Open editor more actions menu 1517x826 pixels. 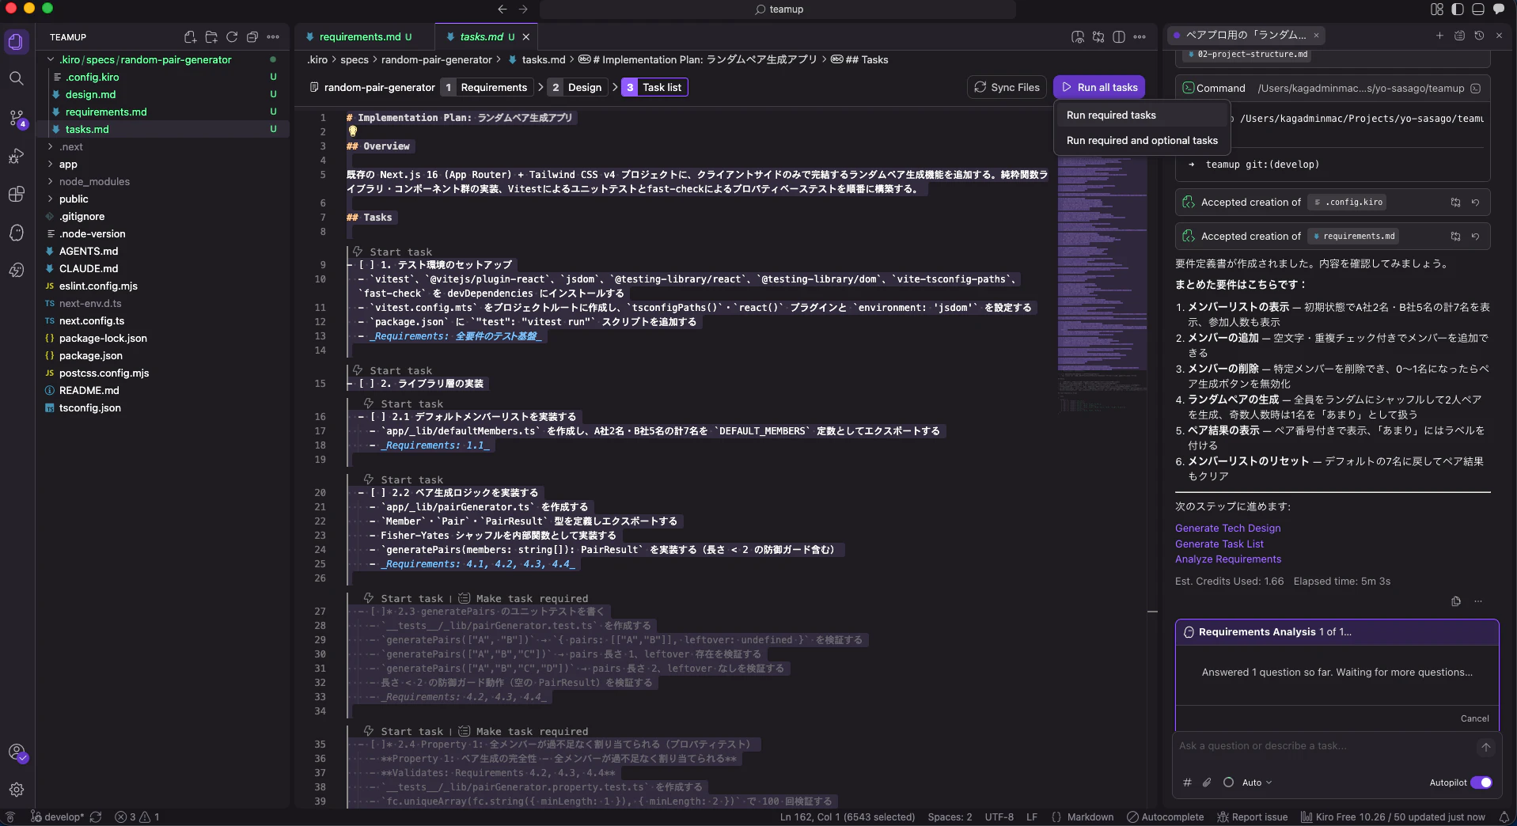coord(1140,37)
